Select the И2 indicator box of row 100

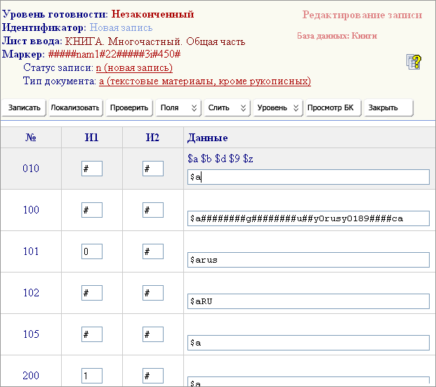pyautogui.click(x=153, y=210)
